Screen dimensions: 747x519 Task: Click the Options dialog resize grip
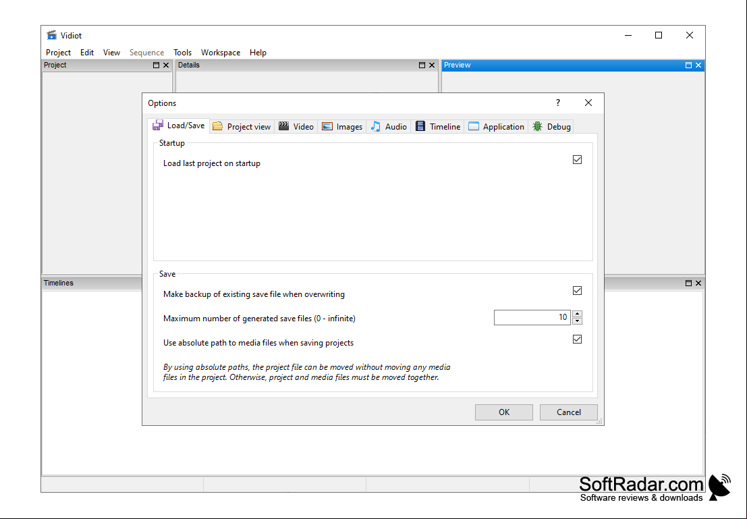600,421
